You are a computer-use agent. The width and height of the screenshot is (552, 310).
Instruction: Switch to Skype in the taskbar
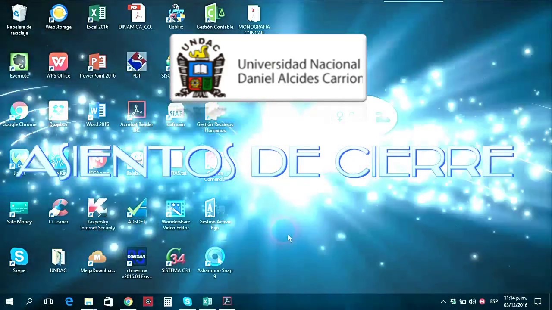[x=188, y=301]
